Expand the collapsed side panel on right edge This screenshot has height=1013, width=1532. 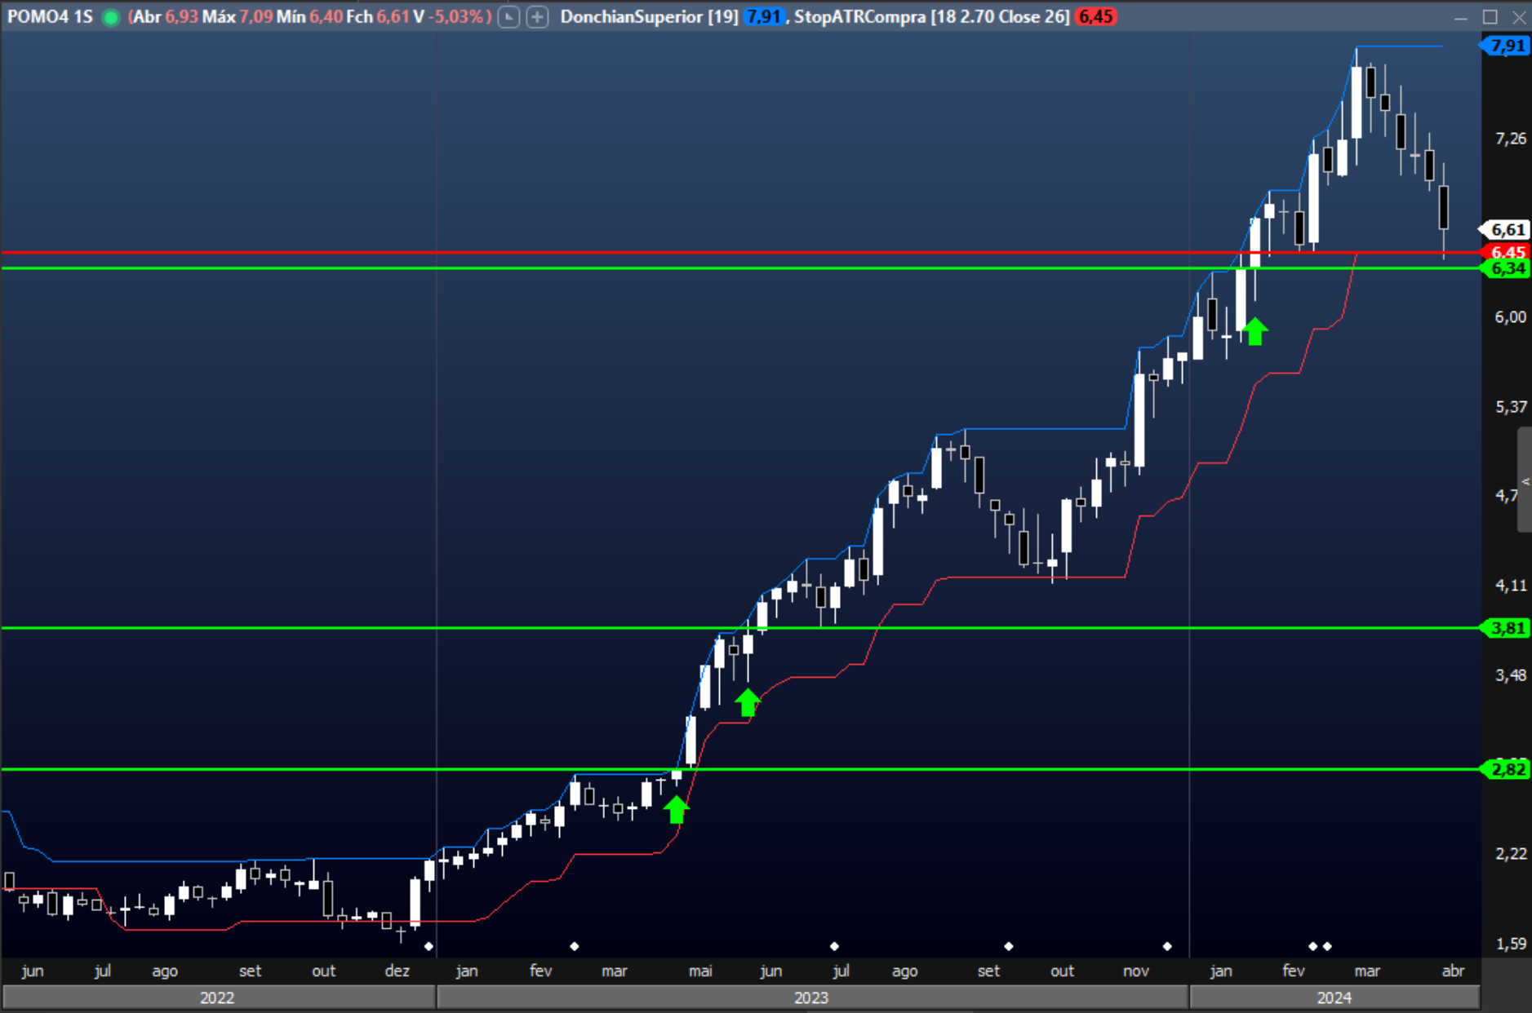[1524, 481]
